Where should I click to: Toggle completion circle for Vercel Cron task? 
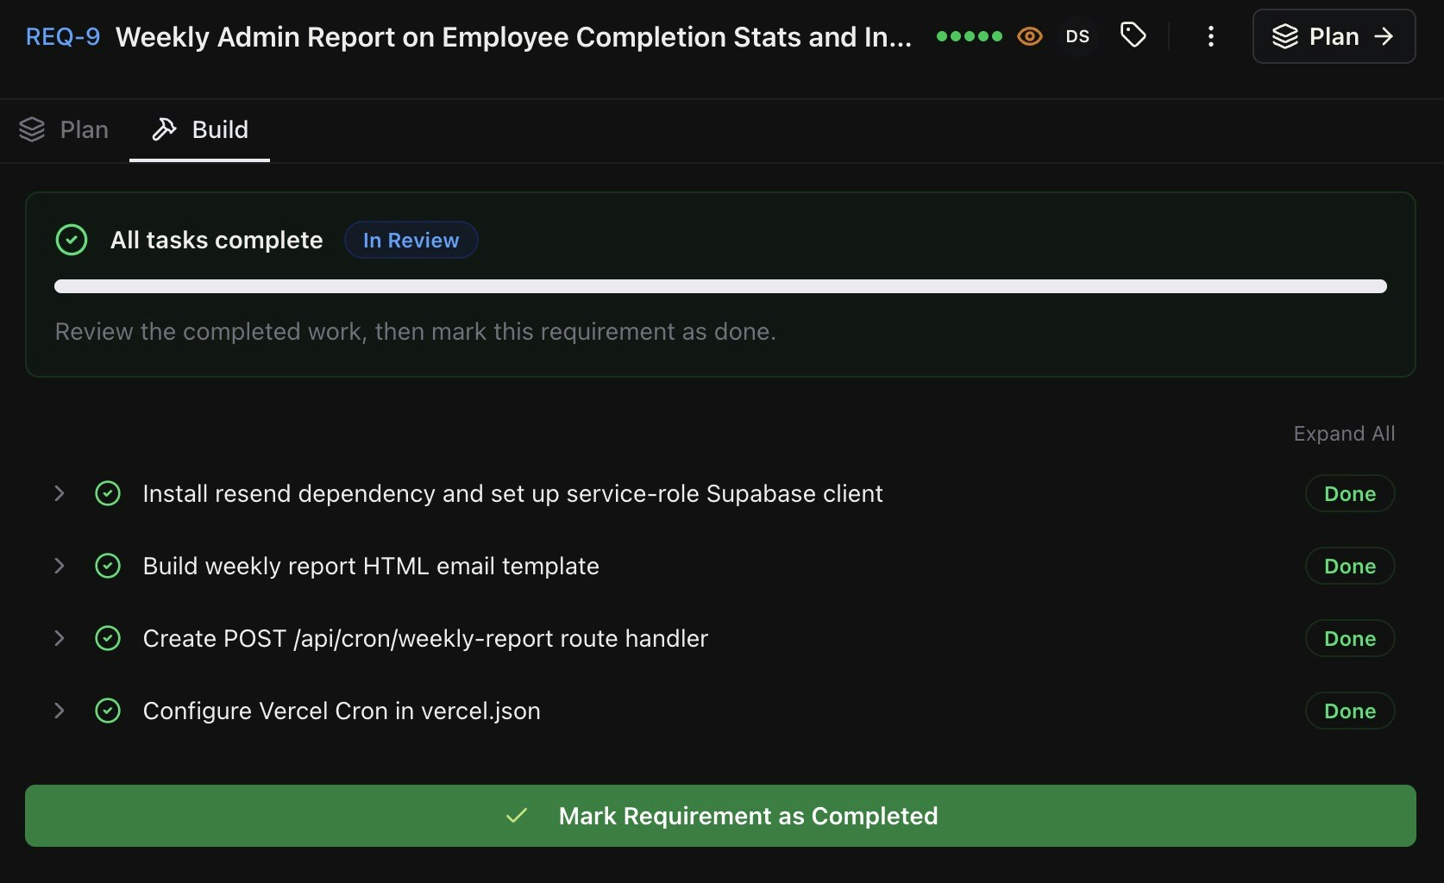[x=108, y=711]
